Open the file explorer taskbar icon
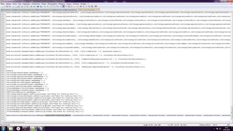233x131 pixels. coord(11,128)
